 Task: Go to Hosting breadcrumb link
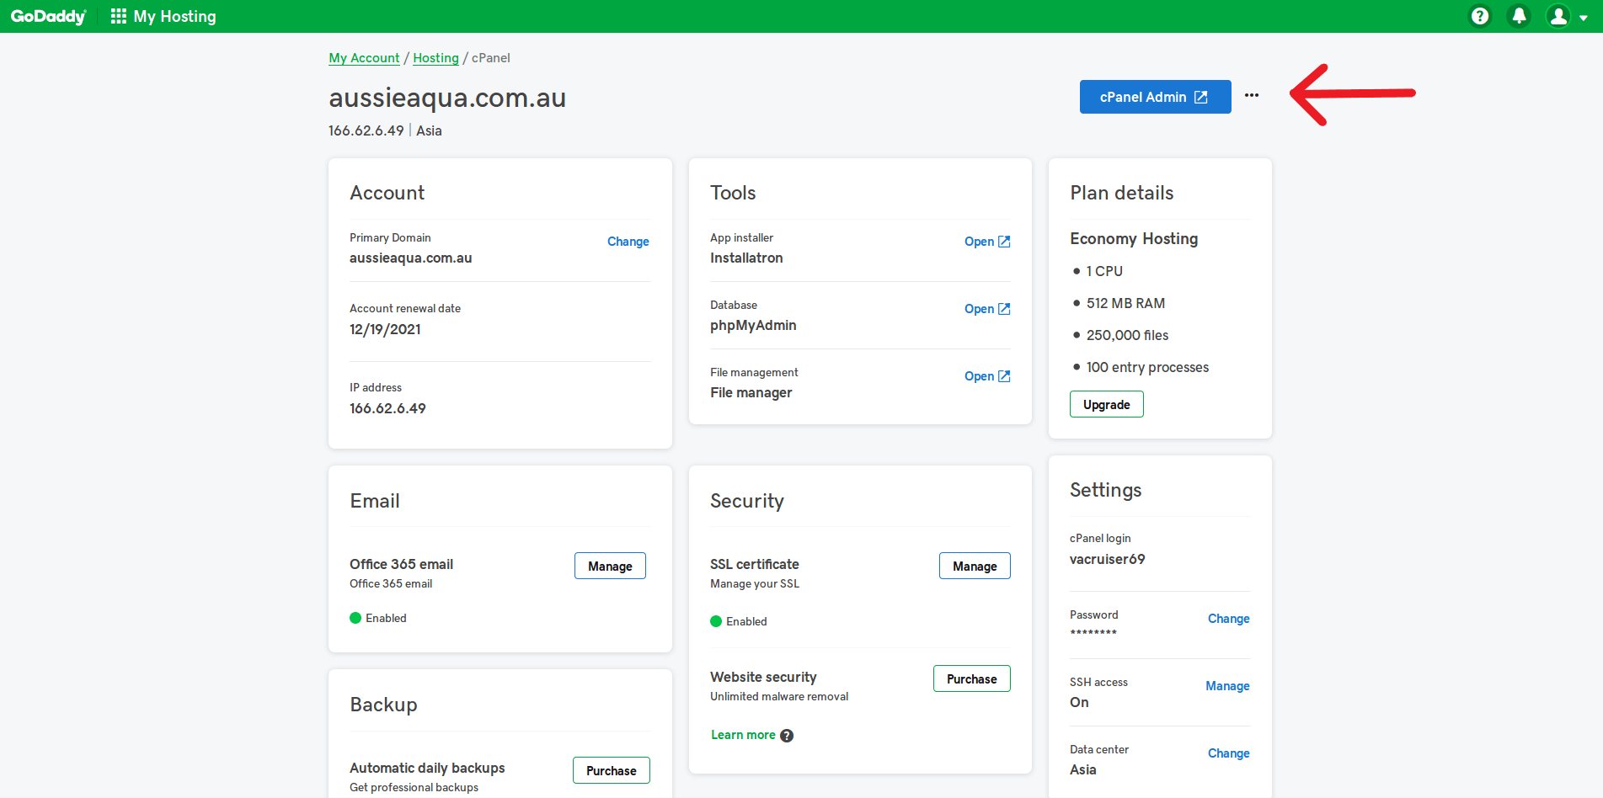pyautogui.click(x=435, y=58)
